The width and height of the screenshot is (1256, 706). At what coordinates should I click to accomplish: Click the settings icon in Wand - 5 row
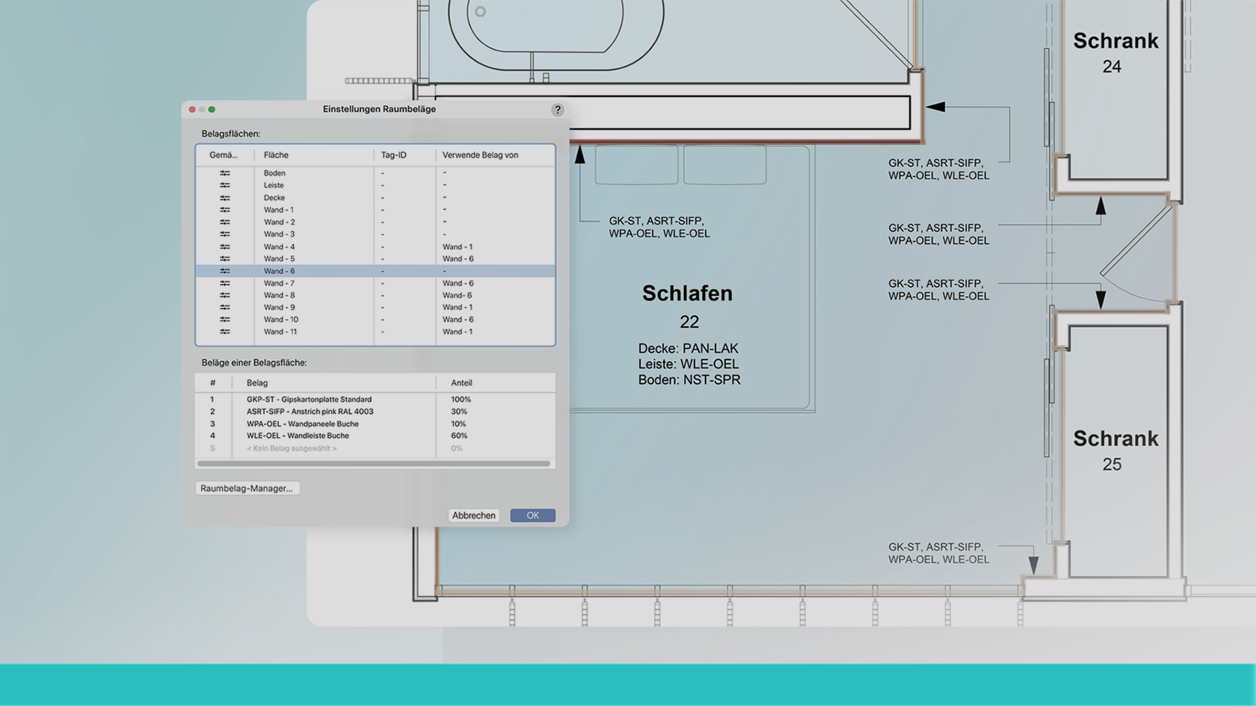[225, 258]
